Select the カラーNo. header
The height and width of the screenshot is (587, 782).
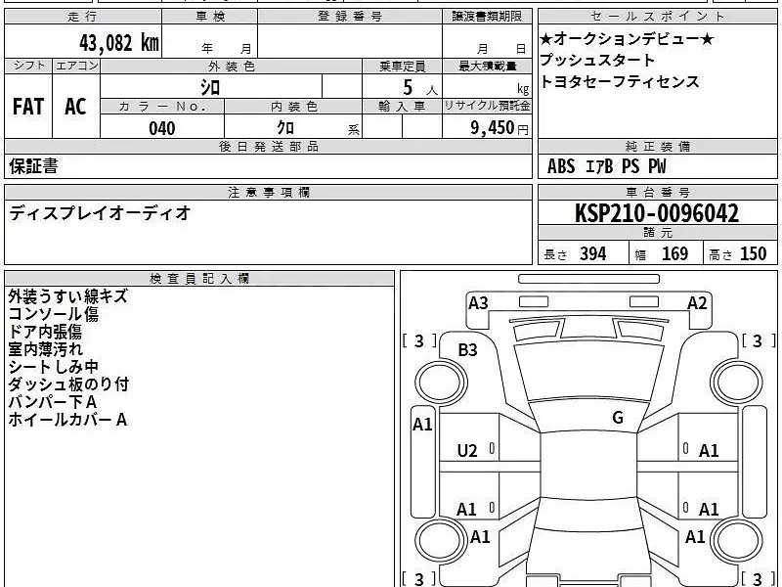(162, 107)
